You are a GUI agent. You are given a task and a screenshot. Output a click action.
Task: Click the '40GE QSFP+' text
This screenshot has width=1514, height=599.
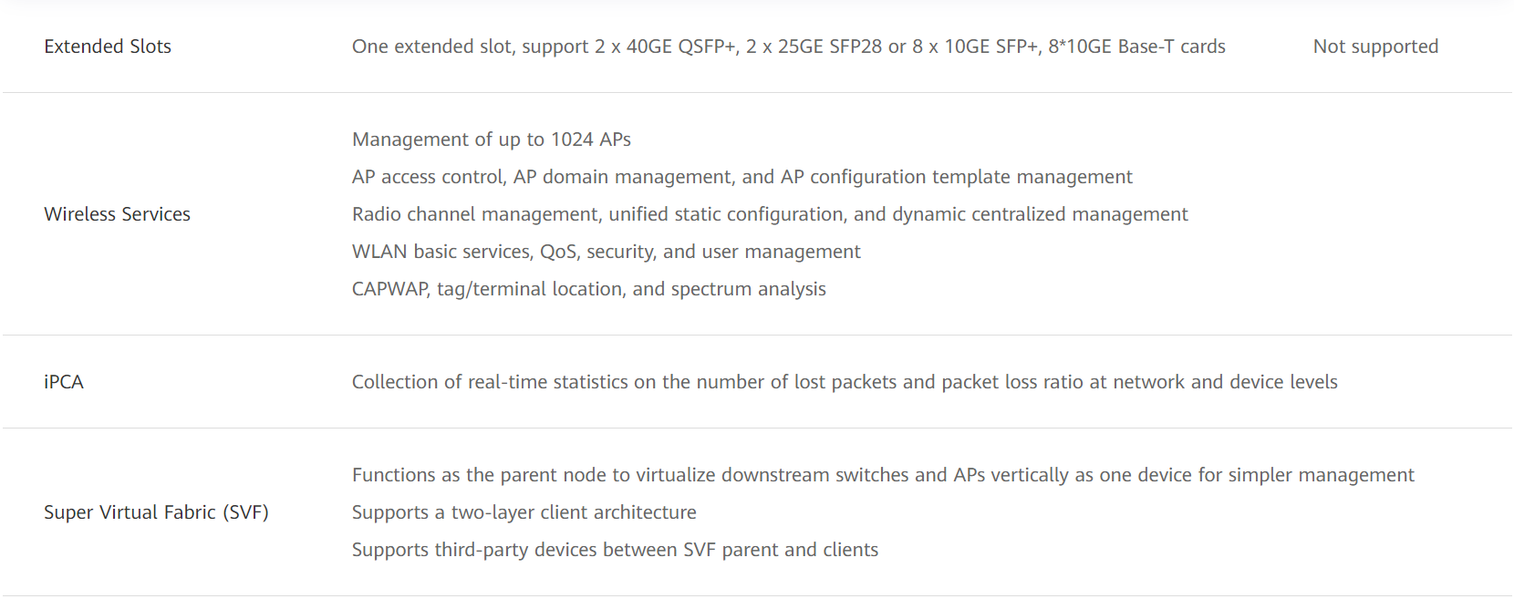(681, 46)
